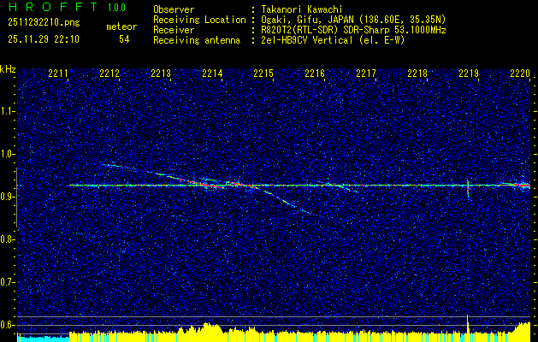Click the cyan section of the level graph

44,339
